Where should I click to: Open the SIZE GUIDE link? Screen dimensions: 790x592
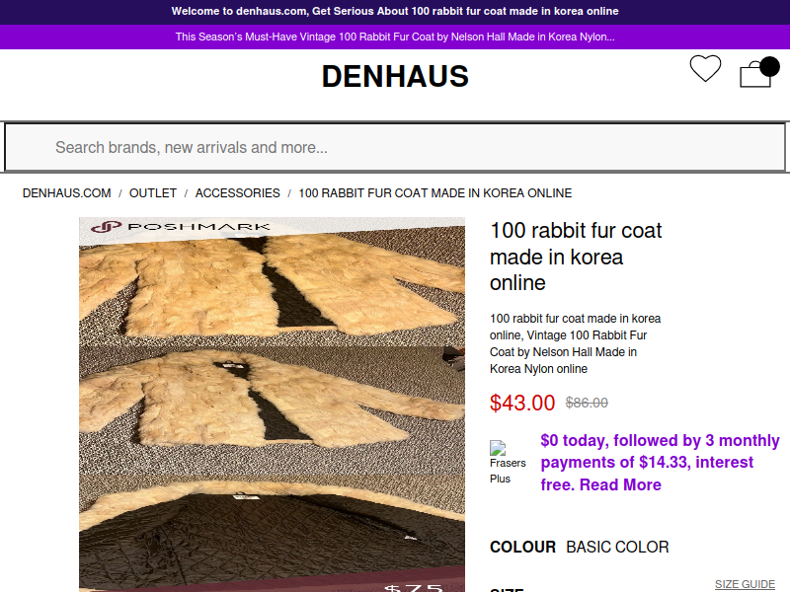[x=745, y=584]
